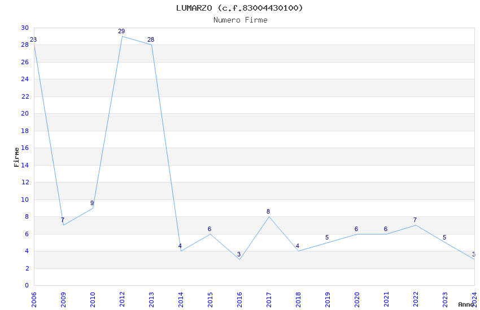480x310 pixels.
Task: Select data value "8" at the 2017 point
Action: 268,212
